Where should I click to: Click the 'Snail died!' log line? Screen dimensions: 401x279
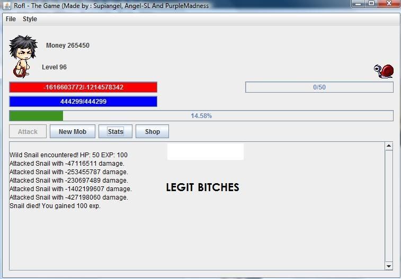click(55, 206)
